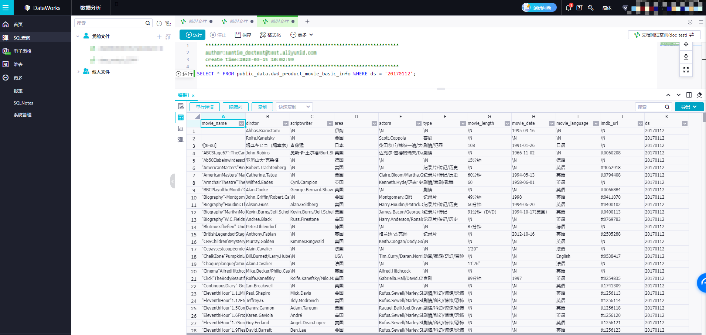Image resolution: width=706 pixels, height=335 pixels.
Task: Open floating assistant bubble
Action: tap(702, 283)
